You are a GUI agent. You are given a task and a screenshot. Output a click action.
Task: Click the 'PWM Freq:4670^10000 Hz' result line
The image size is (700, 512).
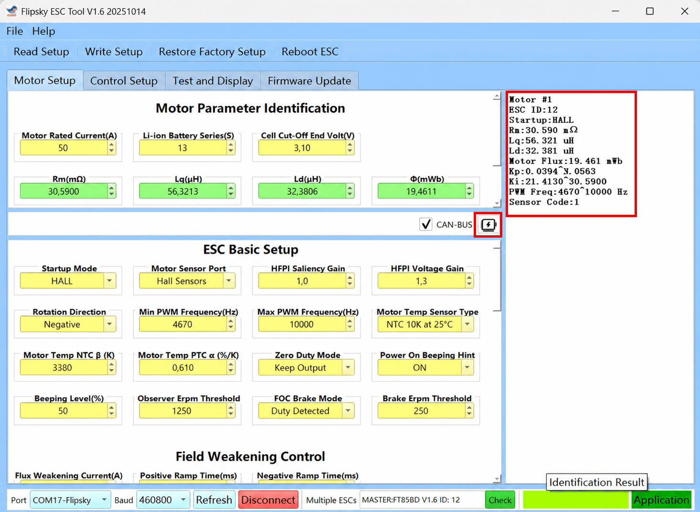point(568,192)
